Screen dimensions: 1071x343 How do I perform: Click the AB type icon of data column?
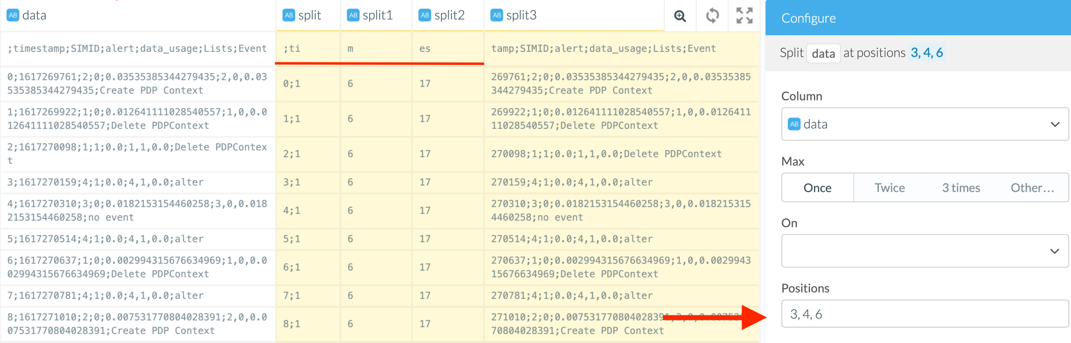pyautogui.click(x=13, y=15)
